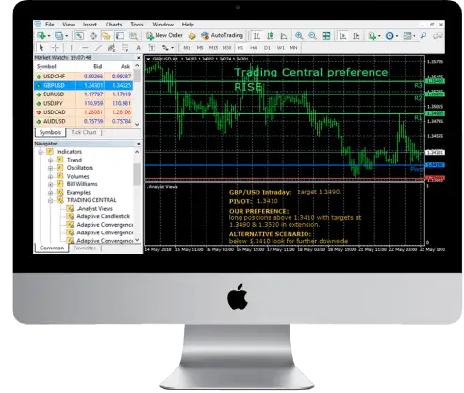Switch to the Favorites tab in Navigator
Screen dimensions: 464x393
coord(85,248)
